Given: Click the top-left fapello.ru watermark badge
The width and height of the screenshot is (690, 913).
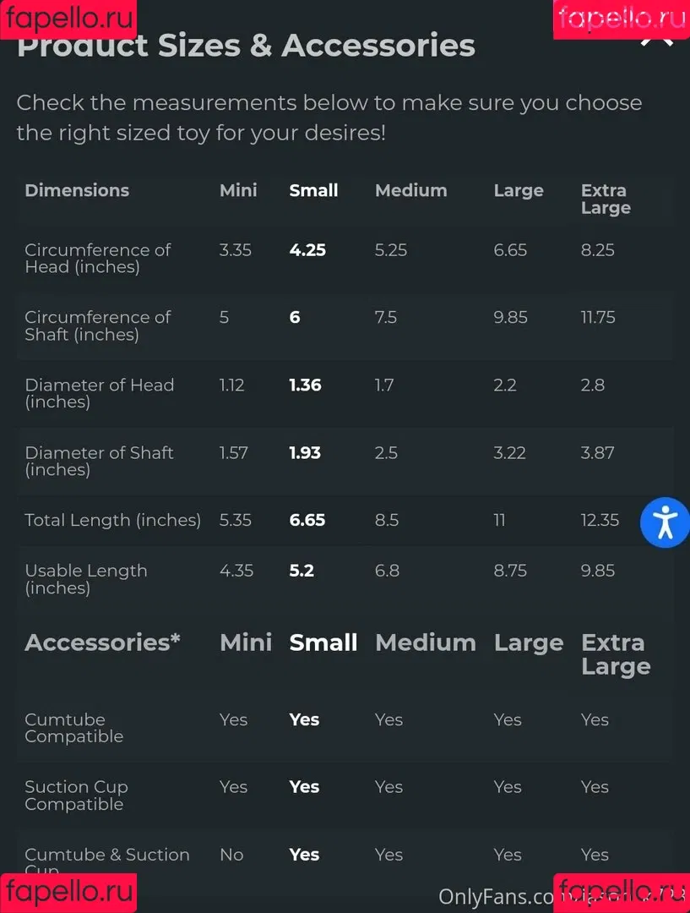Looking at the screenshot, I should coord(68,19).
